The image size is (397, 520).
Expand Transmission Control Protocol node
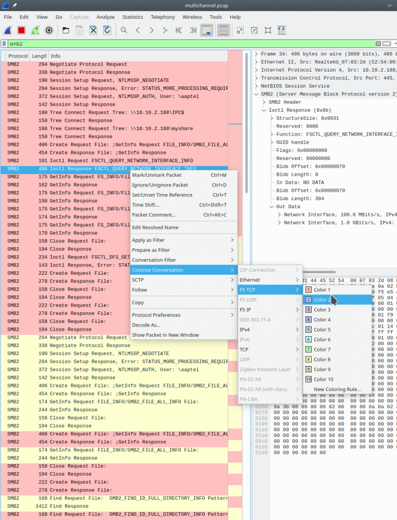pyautogui.click(x=257, y=78)
